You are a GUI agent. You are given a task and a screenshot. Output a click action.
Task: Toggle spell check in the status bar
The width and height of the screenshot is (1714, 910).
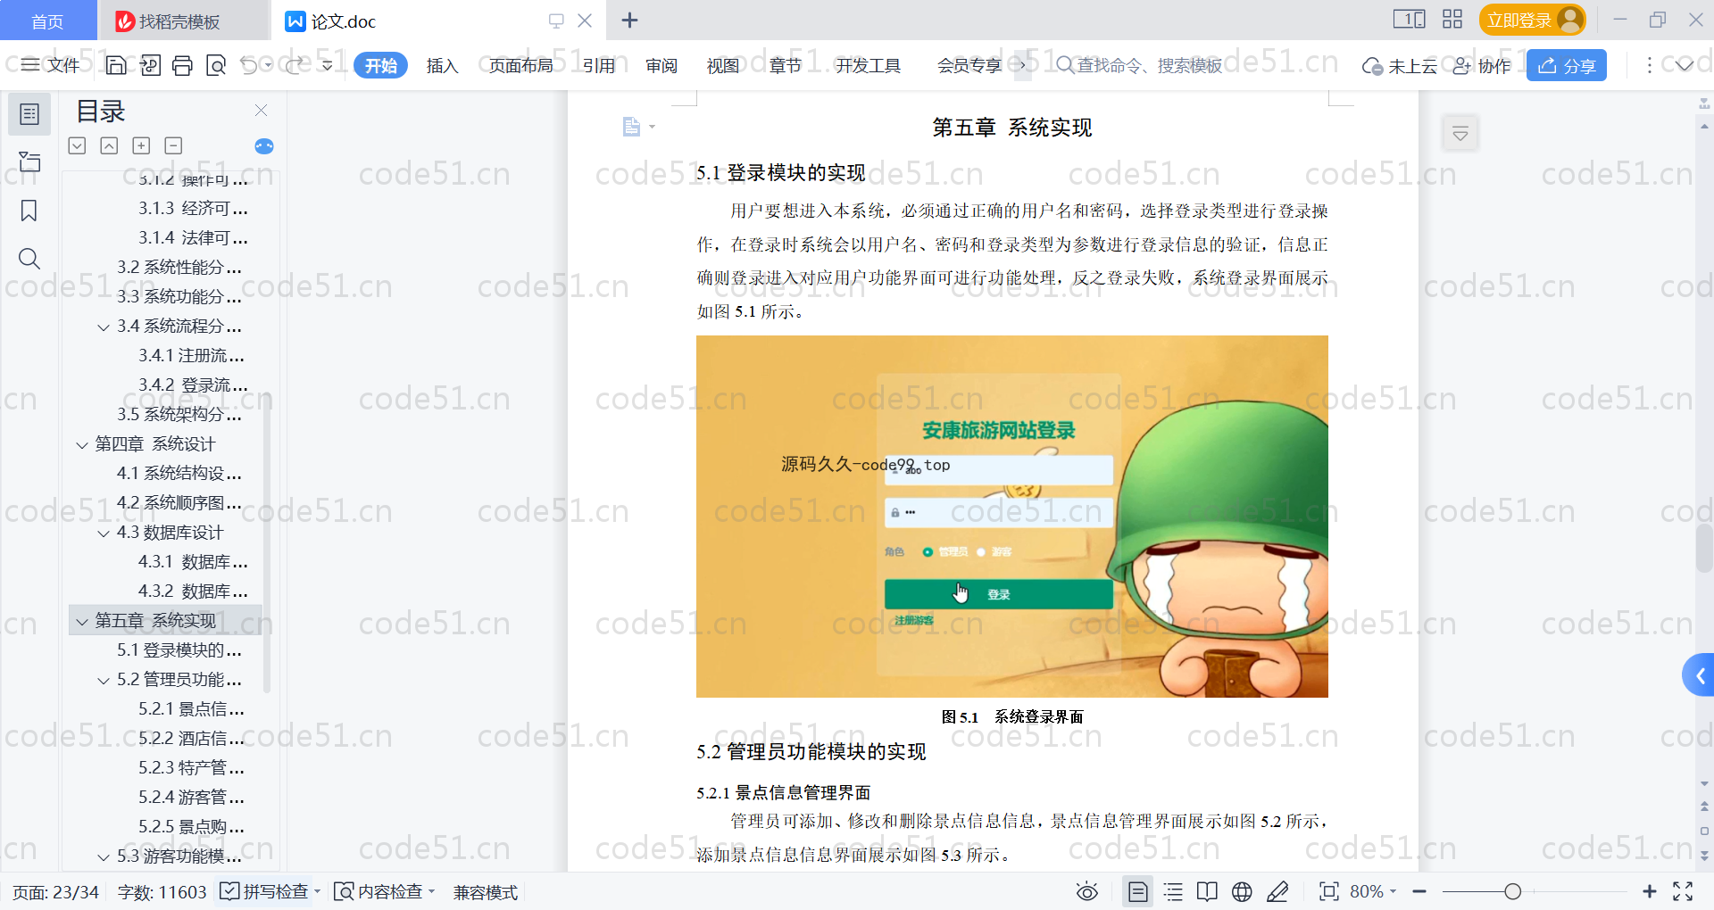click(269, 891)
